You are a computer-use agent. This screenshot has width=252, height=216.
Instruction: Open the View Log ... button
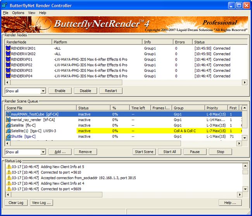pyautogui.click(x=41, y=203)
